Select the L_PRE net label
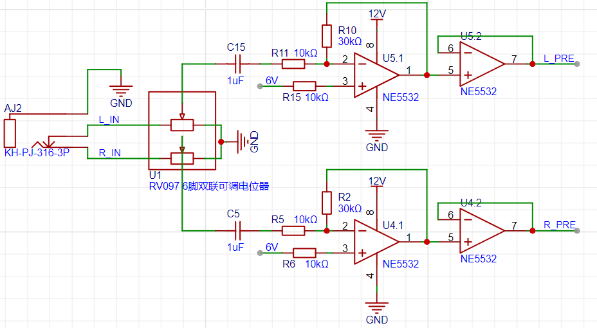597x328 pixels. 558,59
